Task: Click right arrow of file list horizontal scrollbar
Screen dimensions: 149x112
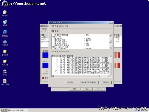Action: click(x=108, y=76)
